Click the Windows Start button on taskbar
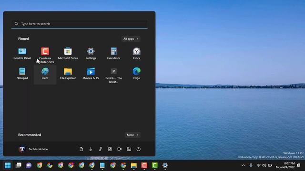305x171 pixels. pyautogui.click(x=8, y=165)
